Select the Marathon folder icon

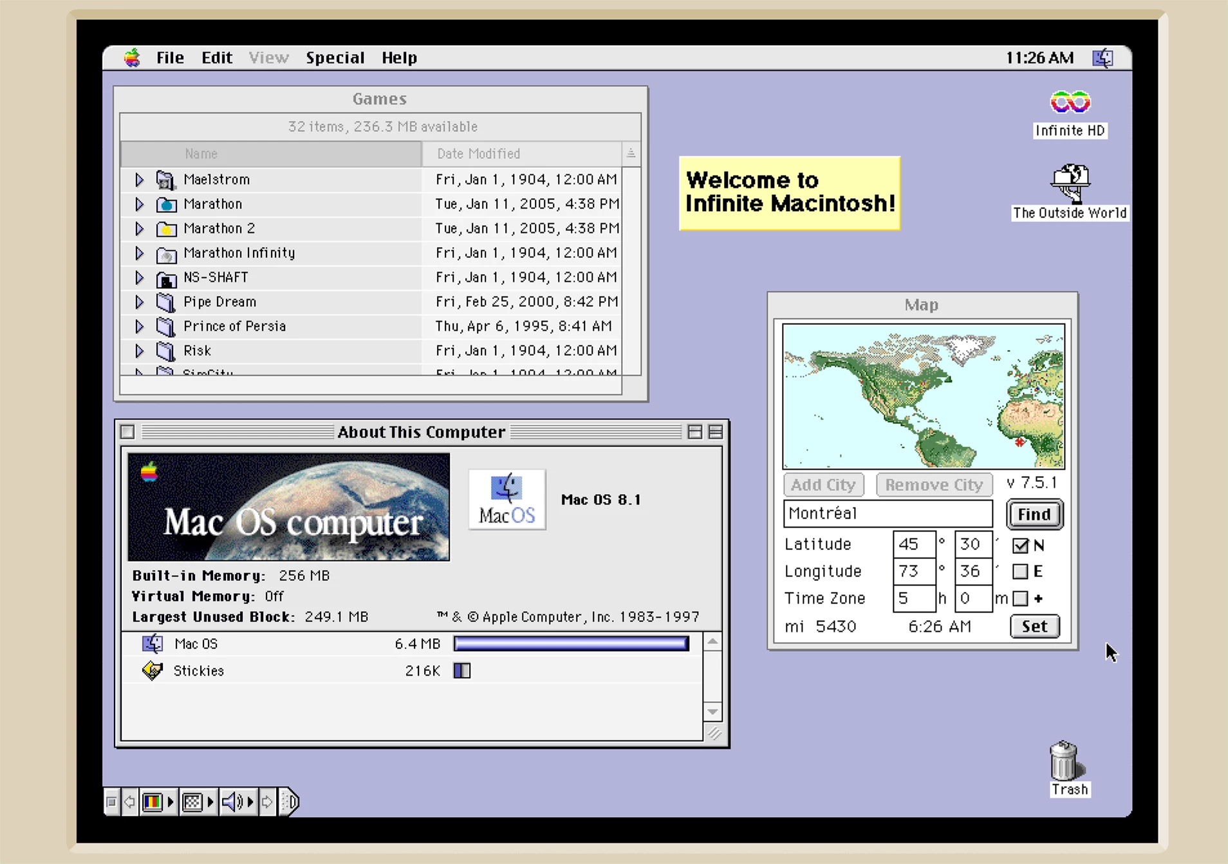[x=165, y=204]
